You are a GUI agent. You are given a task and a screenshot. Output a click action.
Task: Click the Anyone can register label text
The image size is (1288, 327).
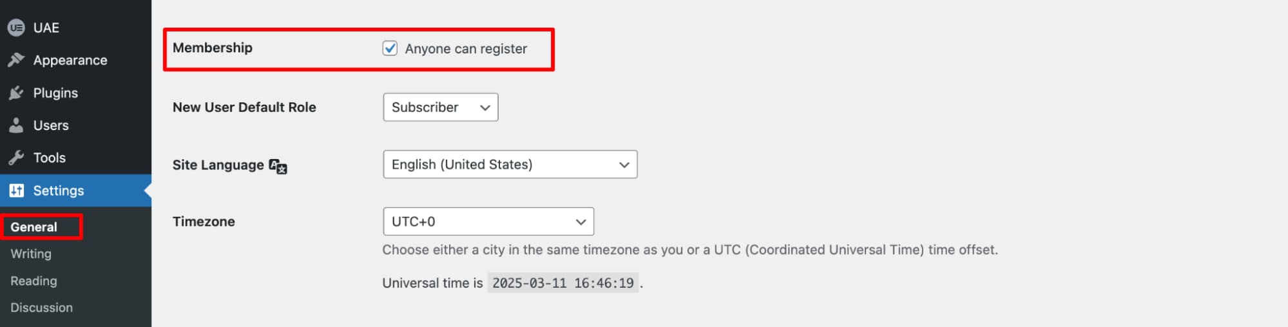466,49
